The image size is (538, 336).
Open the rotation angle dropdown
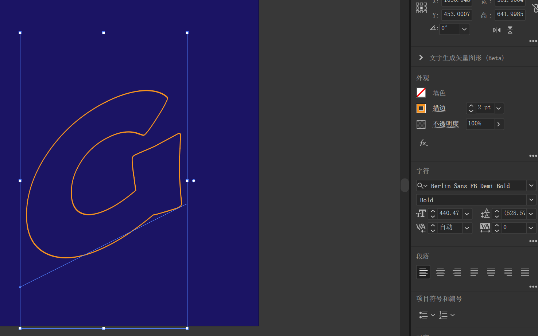[464, 29]
